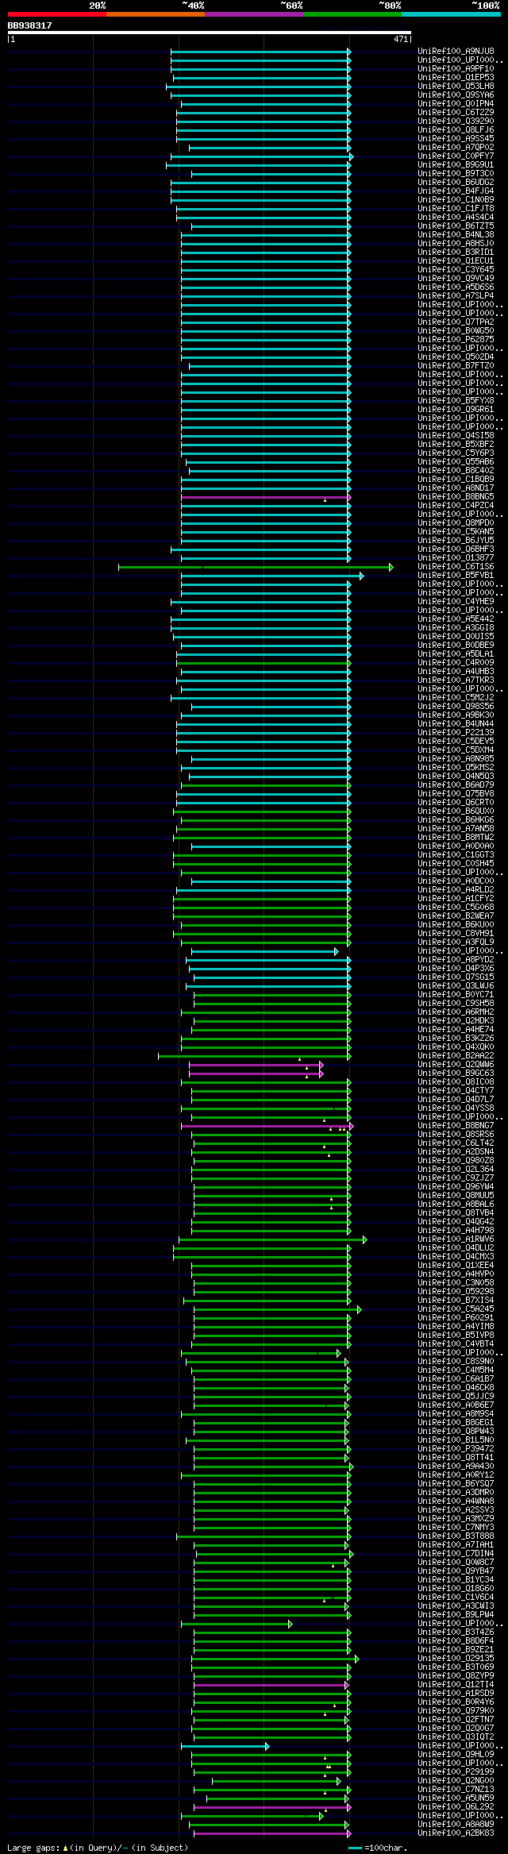
Task: Select the label UniRef100_B5FVB1
Action: tap(456, 575)
